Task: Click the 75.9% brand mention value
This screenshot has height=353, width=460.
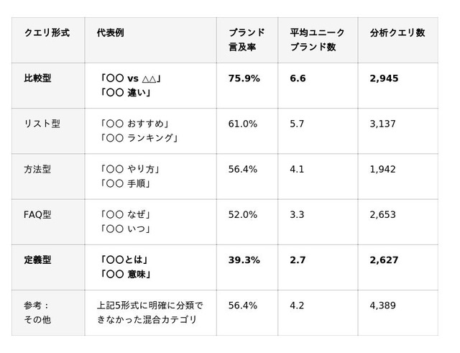Action: point(244,78)
